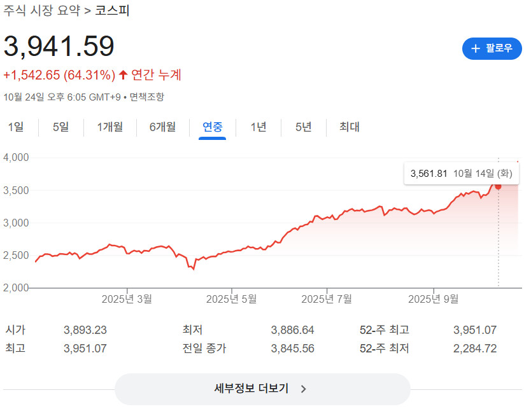The image size is (524, 409).
Task: Go to the 주식 시장 요약 breadcrumb
Action: (x=41, y=11)
